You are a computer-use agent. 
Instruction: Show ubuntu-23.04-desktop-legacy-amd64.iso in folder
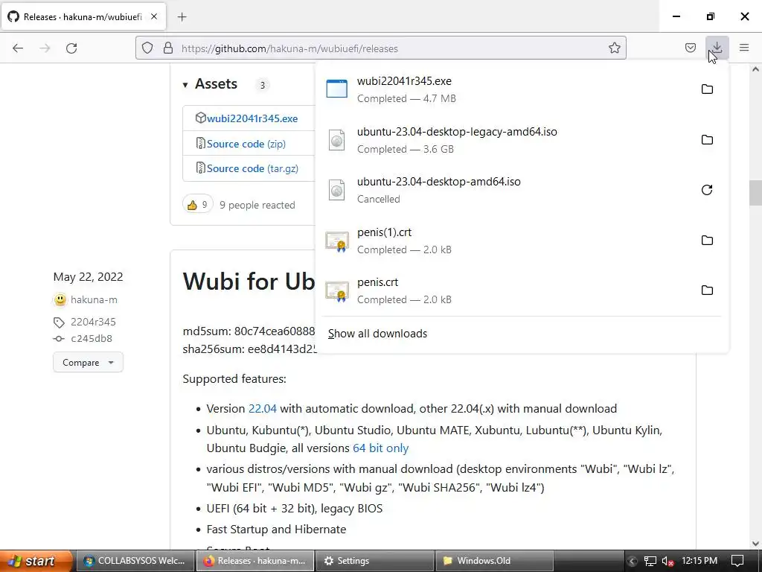click(707, 139)
